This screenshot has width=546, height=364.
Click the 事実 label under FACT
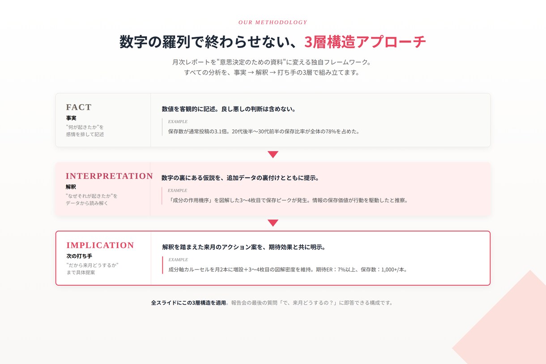tap(71, 118)
